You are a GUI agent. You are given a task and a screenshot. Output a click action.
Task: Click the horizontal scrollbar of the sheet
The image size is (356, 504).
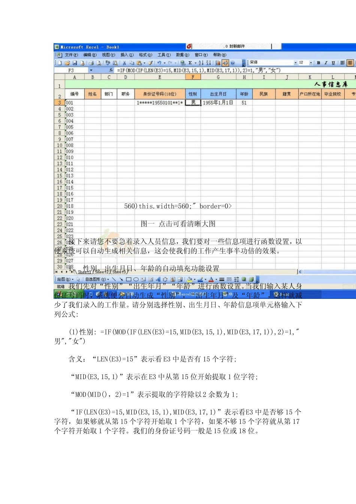tap(327, 271)
